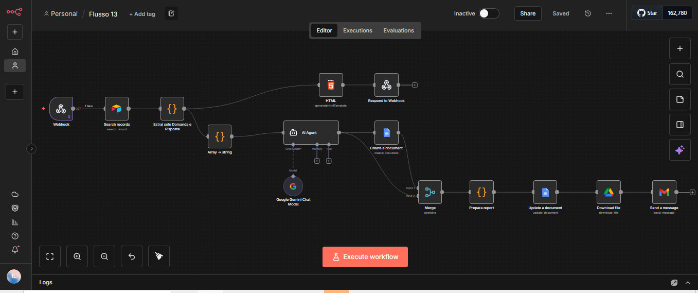Screen dimensions: 698x293
Task: Add node after Send a message plus
Action: (692, 192)
